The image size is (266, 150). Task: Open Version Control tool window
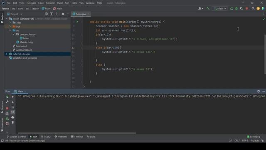(16, 137)
